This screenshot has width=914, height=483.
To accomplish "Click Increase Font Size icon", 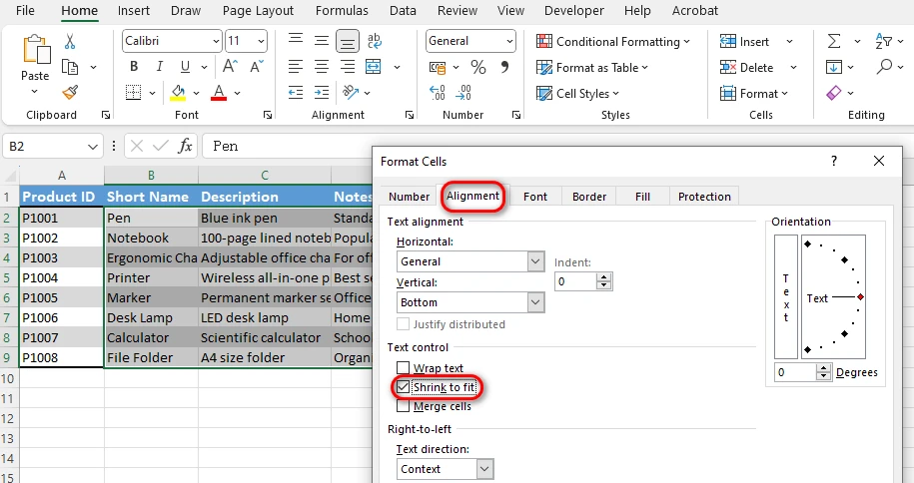I will (x=231, y=67).
